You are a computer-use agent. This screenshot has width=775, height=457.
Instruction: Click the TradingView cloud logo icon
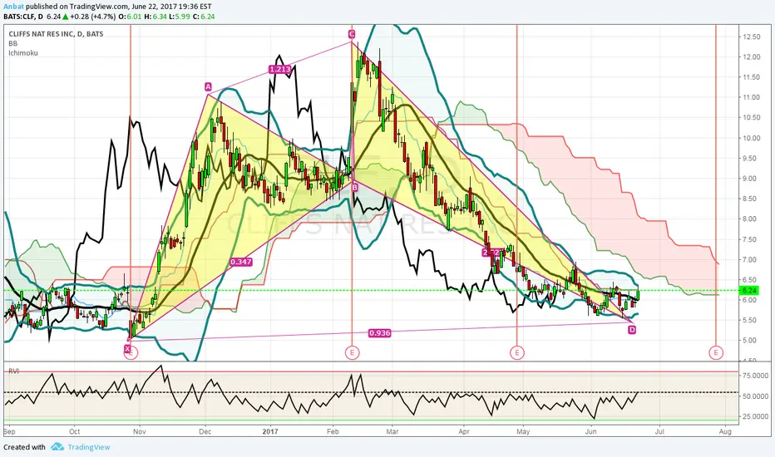pyautogui.click(x=57, y=447)
